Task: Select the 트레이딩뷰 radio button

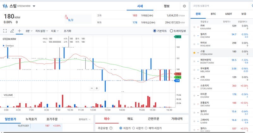Action: pos(171,31)
